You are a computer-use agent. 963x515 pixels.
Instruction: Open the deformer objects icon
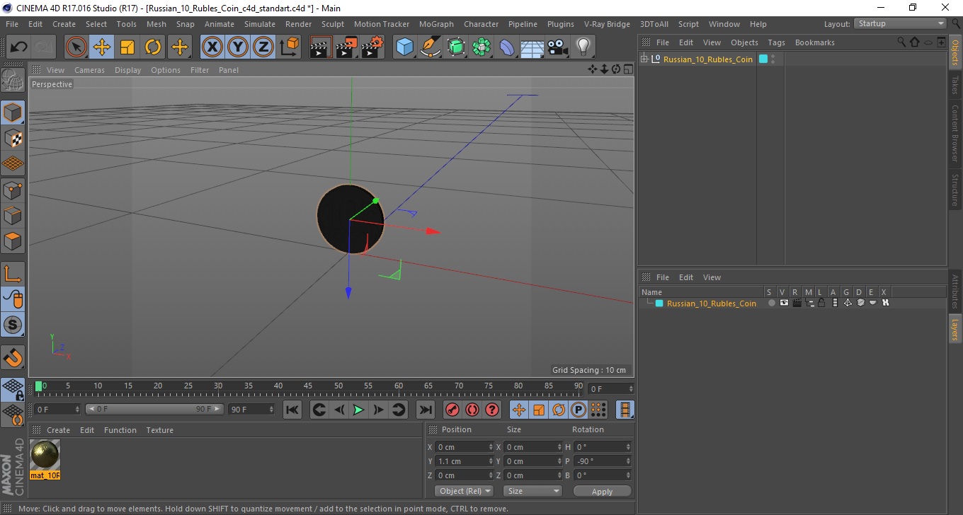click(507, 47)
